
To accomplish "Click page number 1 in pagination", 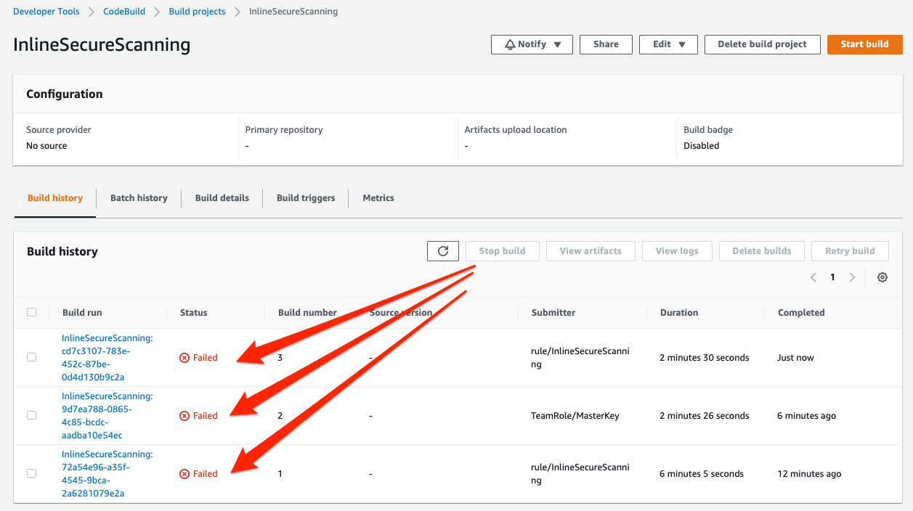I will tap(832, 277).
